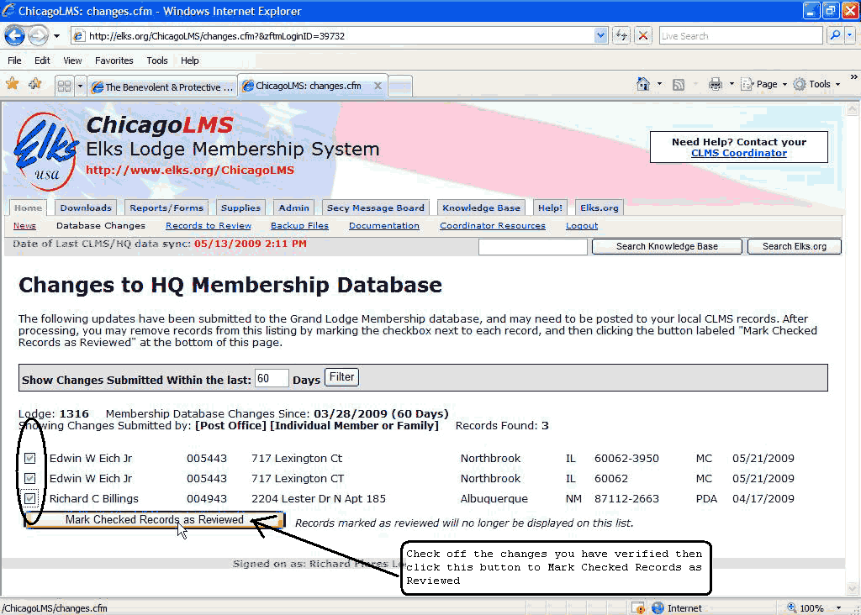Click the browser Back arrow button

pos(14,35)
